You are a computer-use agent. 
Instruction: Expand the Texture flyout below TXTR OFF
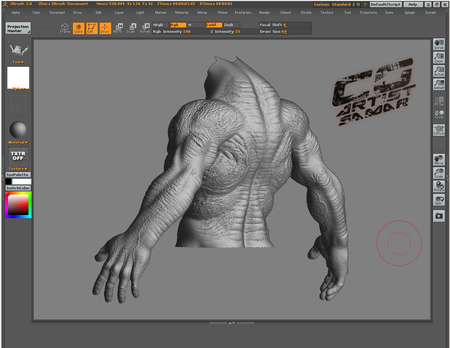pos(18,169)
